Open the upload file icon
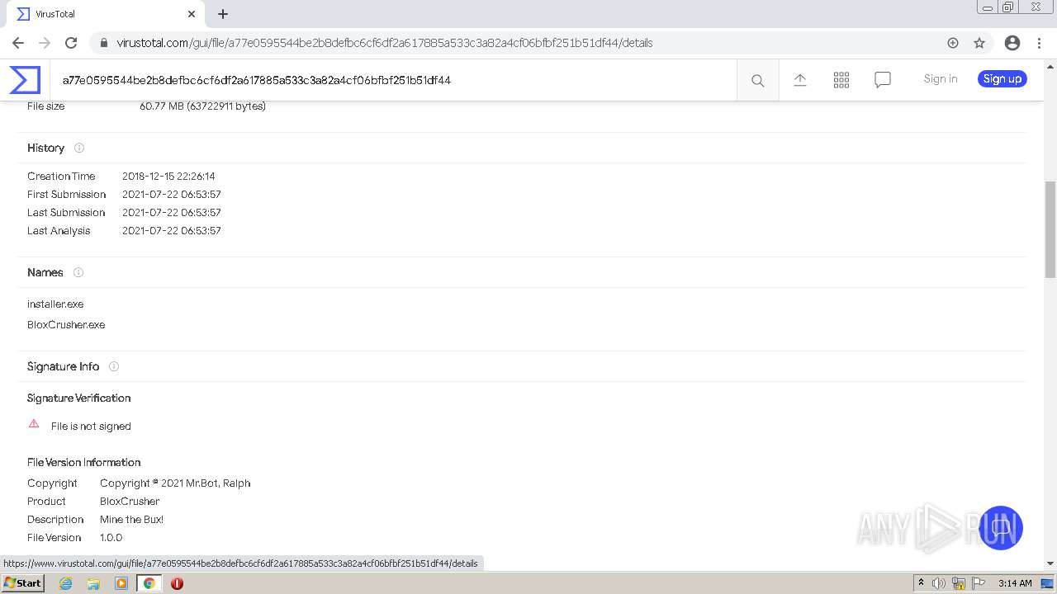Image resolution: width=1057 pixels, height=594 pixels. 800,80
